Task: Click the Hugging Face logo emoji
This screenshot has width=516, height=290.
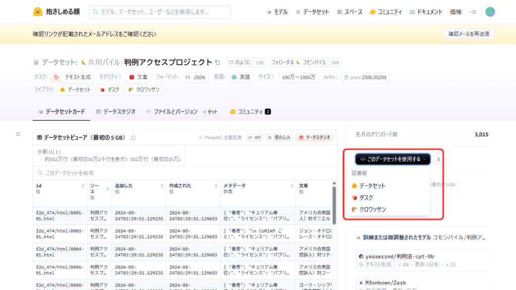Action: pyautogui.click(x=37, y=12)
